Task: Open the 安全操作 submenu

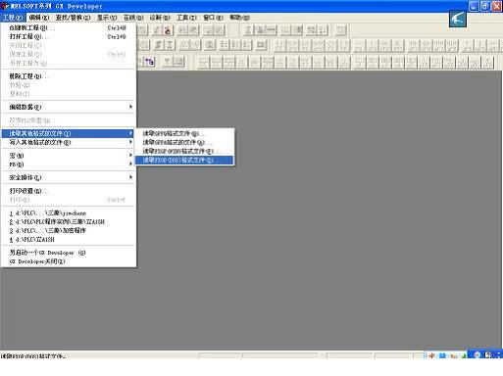Action: coord(68,177)
